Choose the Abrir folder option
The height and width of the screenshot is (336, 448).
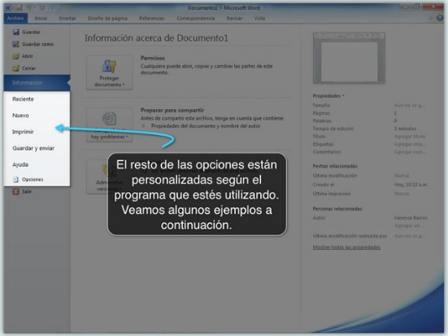coord(23,56)
